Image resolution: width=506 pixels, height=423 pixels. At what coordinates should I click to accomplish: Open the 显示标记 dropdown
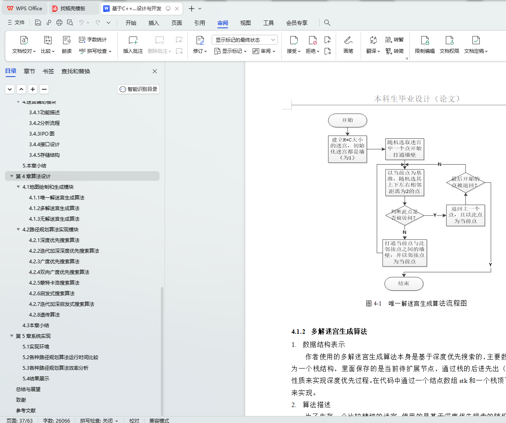point(230,51)
